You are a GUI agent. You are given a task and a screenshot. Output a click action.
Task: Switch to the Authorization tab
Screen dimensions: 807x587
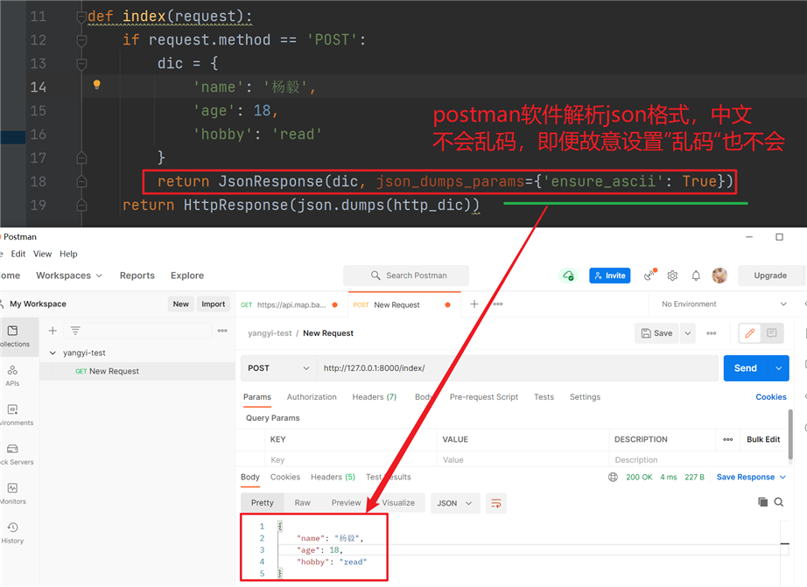(x=312, y=397)
